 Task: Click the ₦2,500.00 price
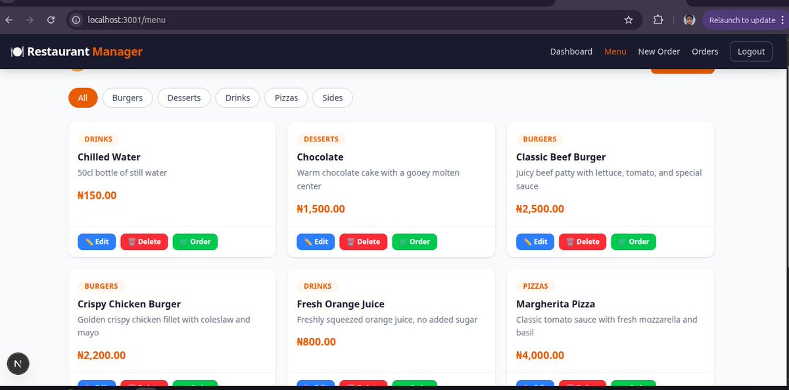click(540, 209)
